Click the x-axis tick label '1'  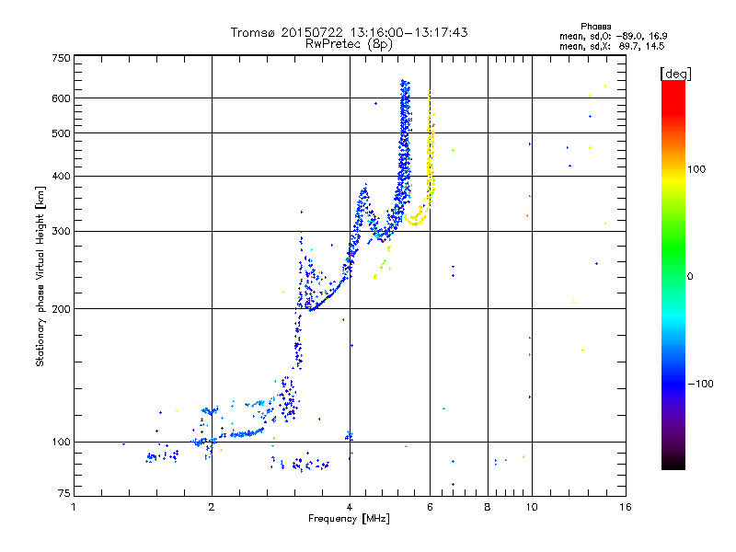[x=74, y=507]
